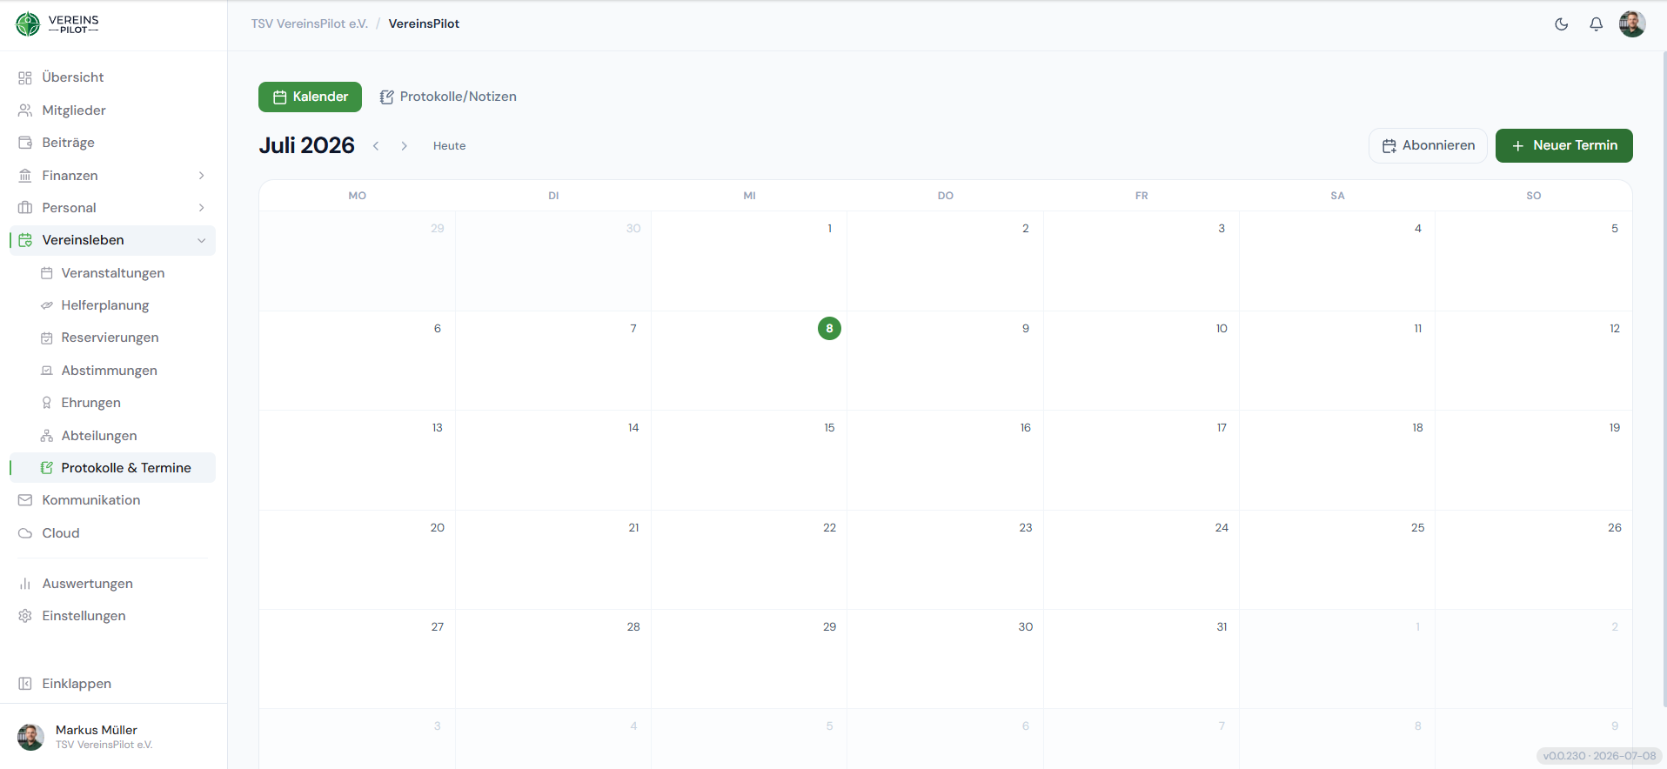Click the page vertical scrollbar

coord(1664,378)
